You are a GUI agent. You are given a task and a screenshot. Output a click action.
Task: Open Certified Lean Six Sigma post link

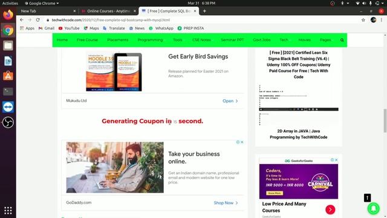pyautogui.click(x=298, y=65)
